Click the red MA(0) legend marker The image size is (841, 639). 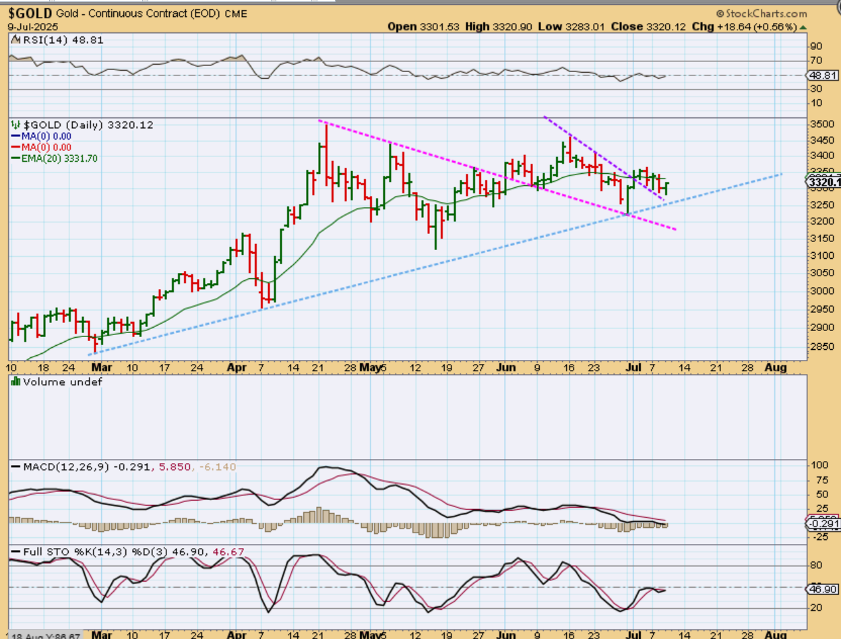coord(16,147)
